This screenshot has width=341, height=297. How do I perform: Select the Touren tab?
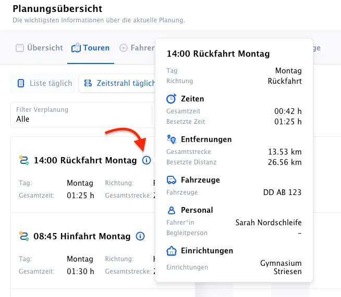click(x=91, y=48)
